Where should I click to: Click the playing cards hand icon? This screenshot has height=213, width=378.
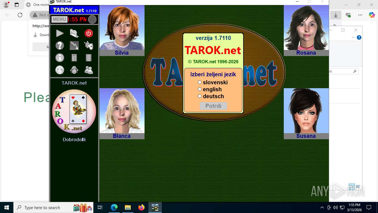tap(89, 45)
